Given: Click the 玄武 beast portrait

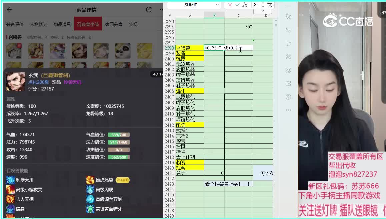Looking at the screenshot, I should point(16,82).
